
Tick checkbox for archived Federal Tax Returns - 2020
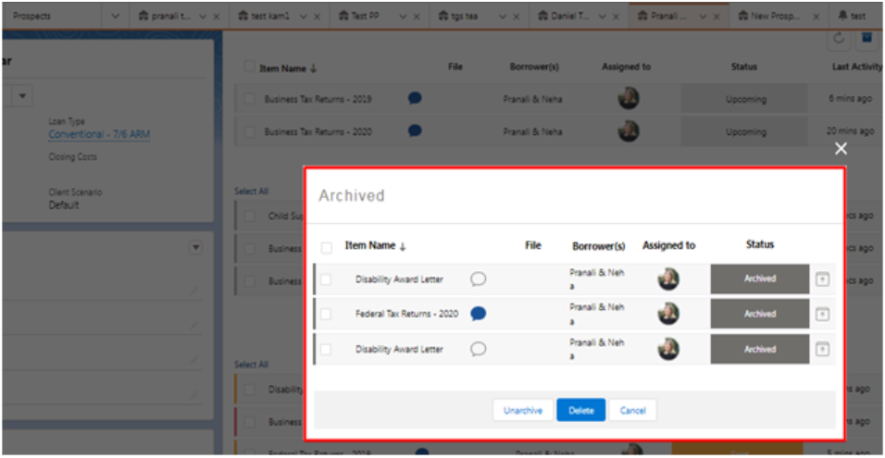point(326,315)
